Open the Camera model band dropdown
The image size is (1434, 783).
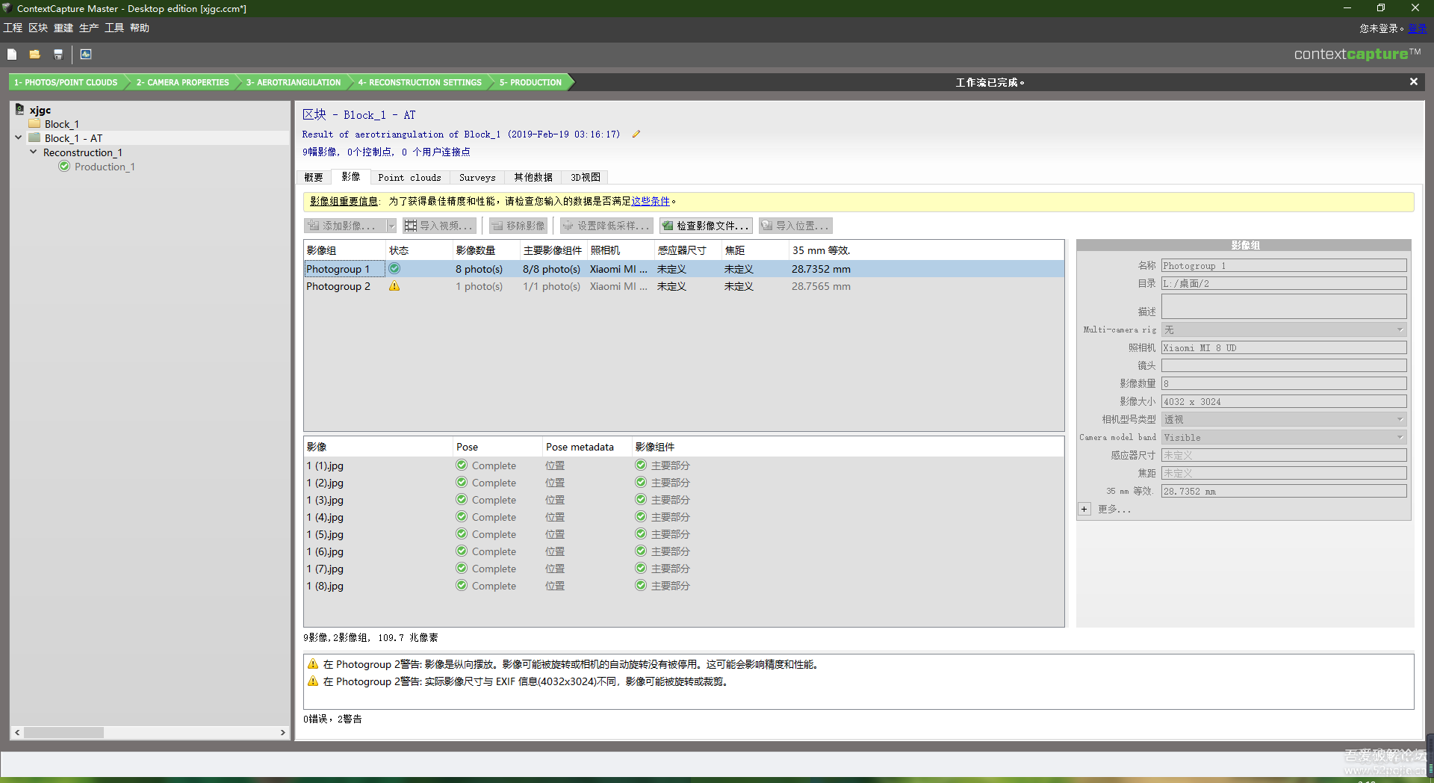pyautogui.click(x=1284, y=437)
